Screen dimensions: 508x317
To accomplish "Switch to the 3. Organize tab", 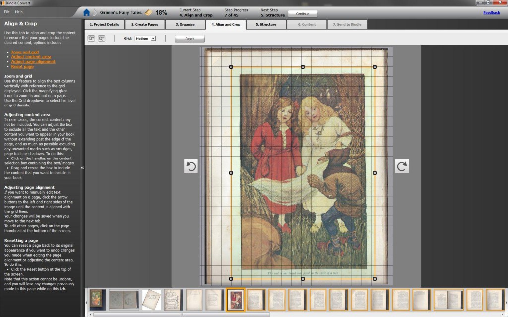I will click(x=185, y=24).
